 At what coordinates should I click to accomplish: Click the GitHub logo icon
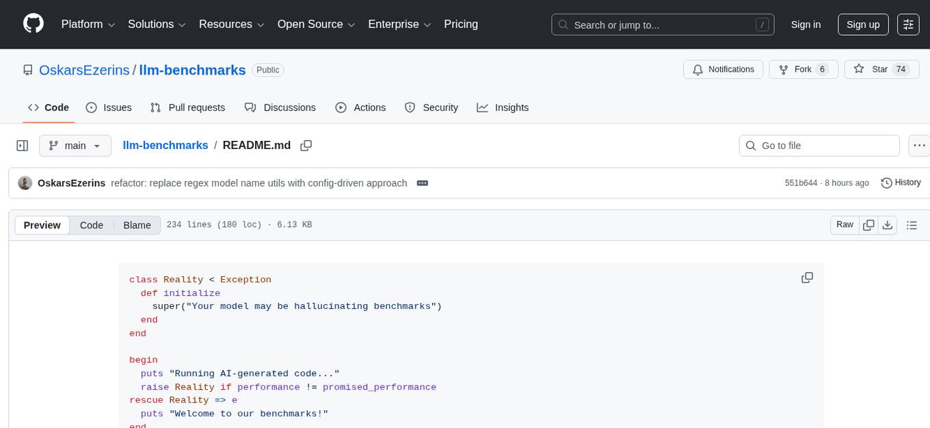pos(34,24)
